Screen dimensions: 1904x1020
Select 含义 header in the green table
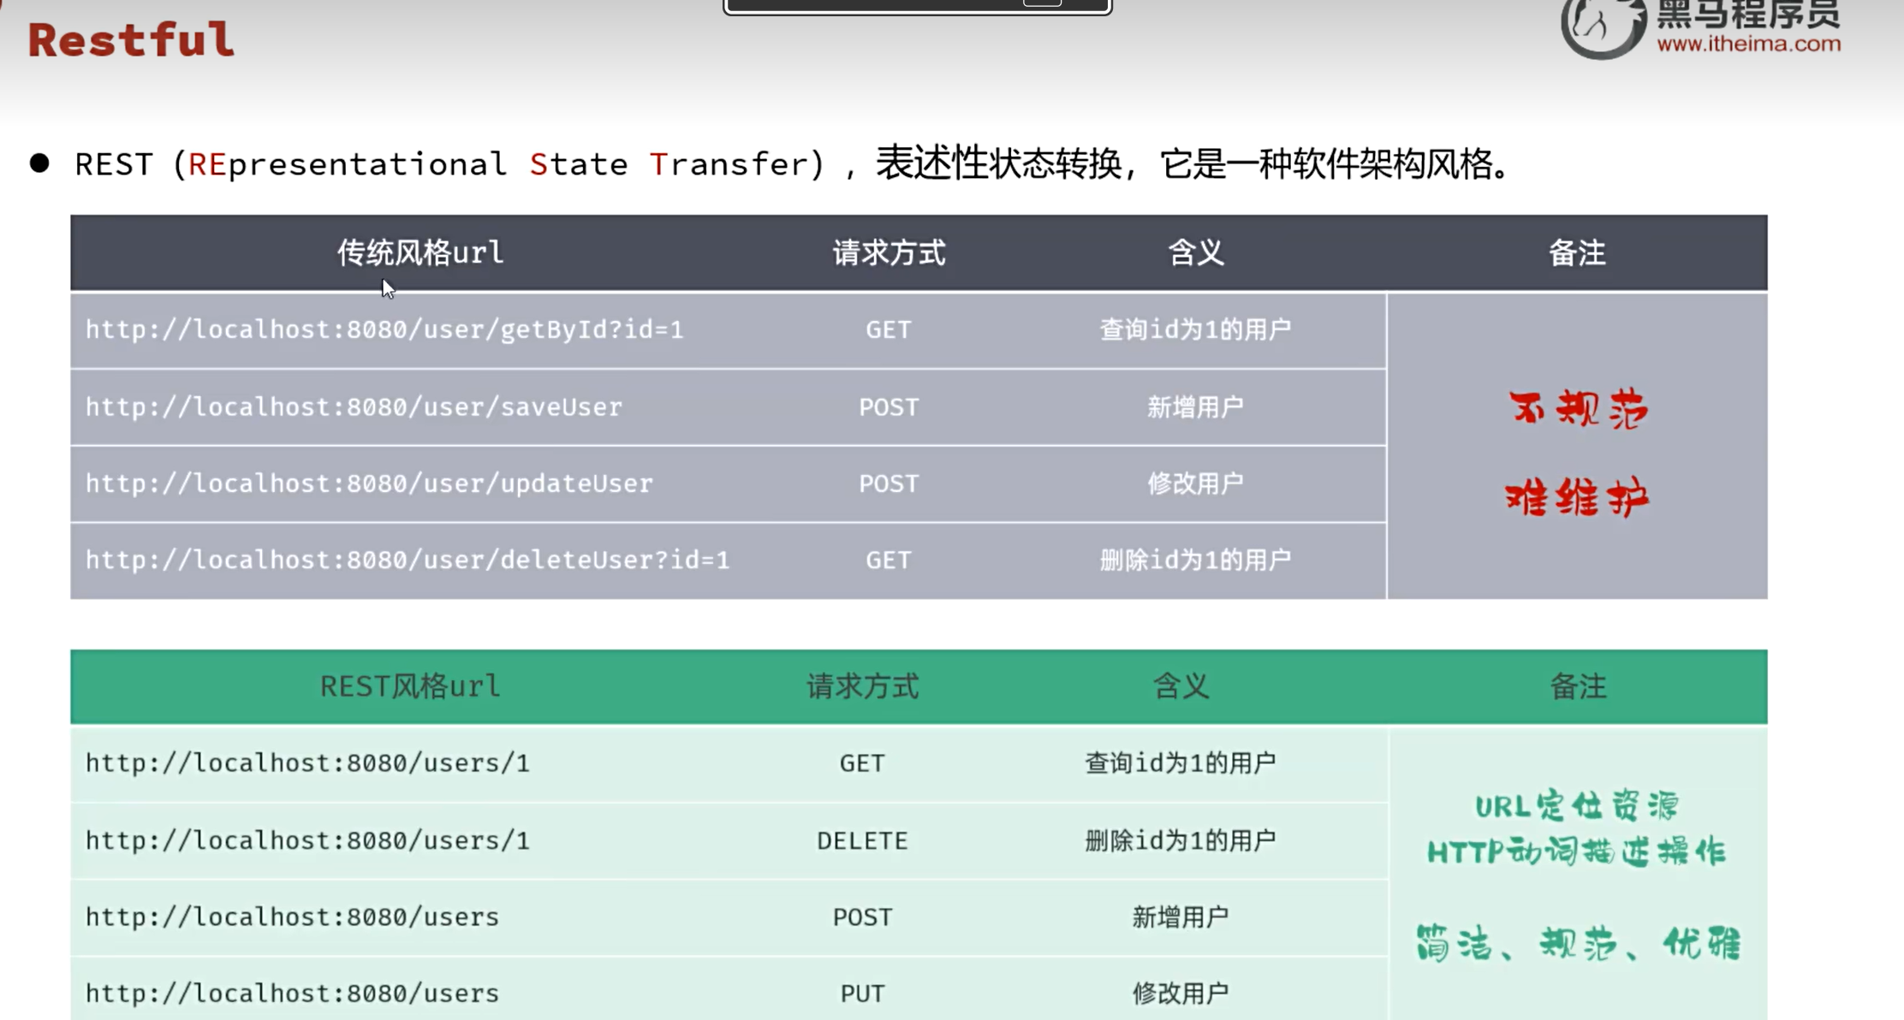[x=1181, y=686]
